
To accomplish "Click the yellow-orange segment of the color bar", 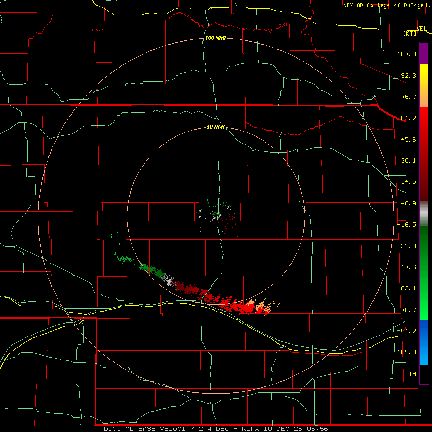I will tap(424, 85).
